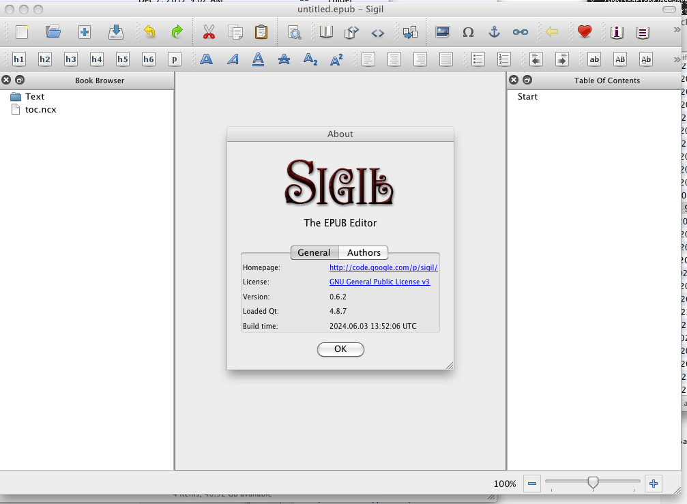Open GNU General Public License v3 link
687x504 pixels.
(379, 282)
